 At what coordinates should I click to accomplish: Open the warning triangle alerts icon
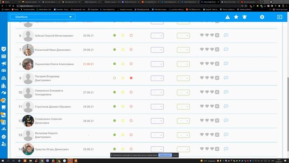click(228, 17)
